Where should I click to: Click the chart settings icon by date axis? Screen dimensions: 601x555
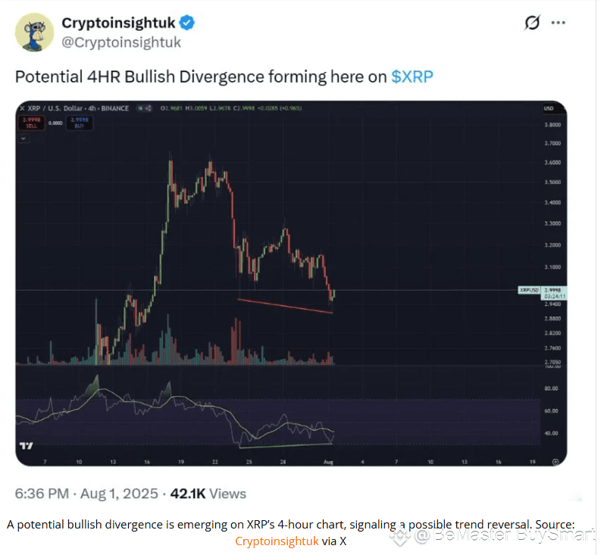[556, 463]
